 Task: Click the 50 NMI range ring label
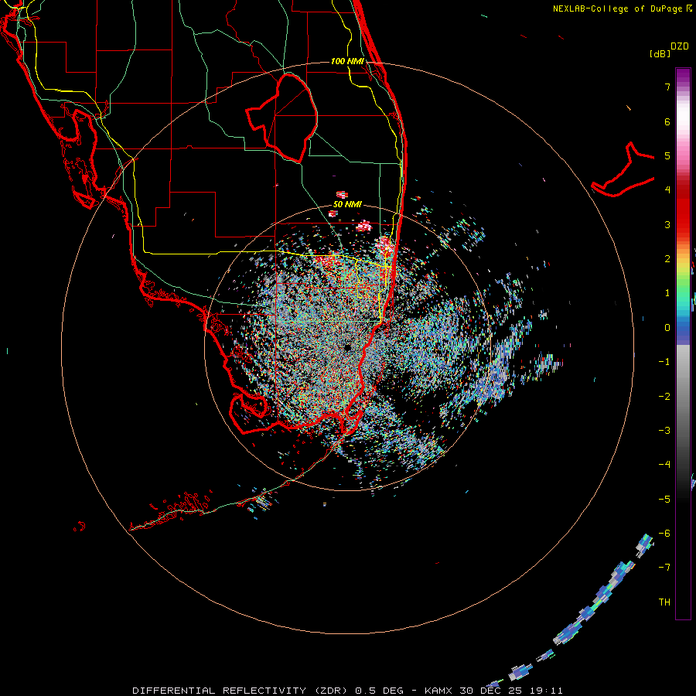pos(347,204)
